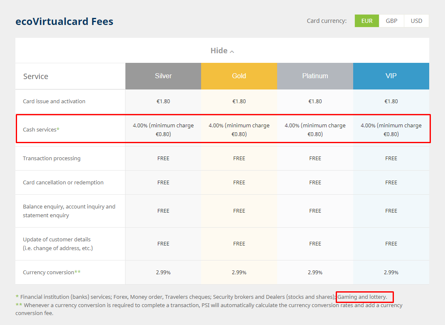Click the Currency conversion row label
445x325 pixels.
click(x=52, y=272)
